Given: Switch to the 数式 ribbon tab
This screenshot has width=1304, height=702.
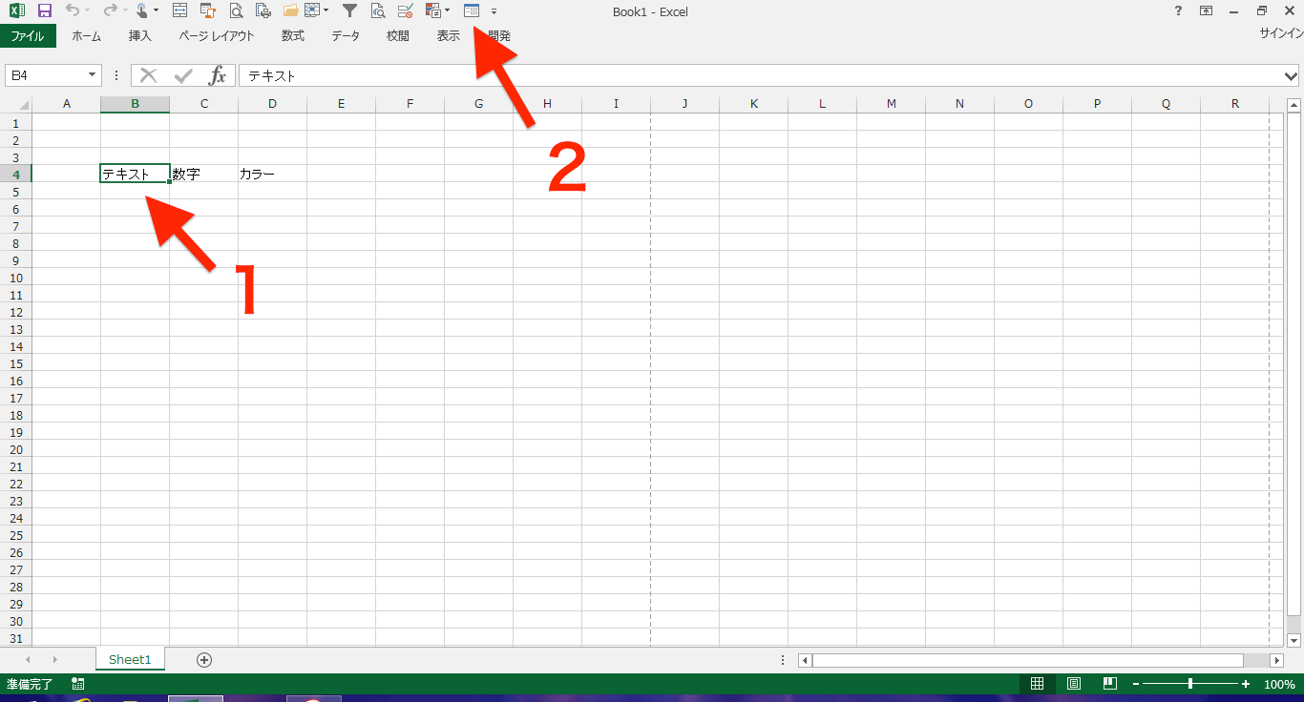Looking at the screenshot, I should pos(292,36).
